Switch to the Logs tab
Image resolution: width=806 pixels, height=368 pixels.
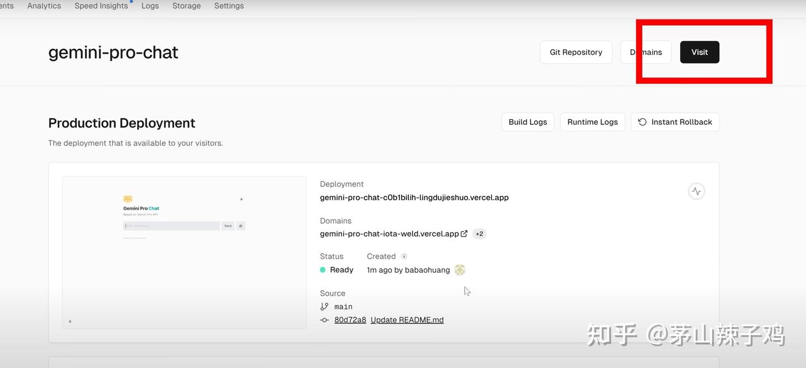149,6
